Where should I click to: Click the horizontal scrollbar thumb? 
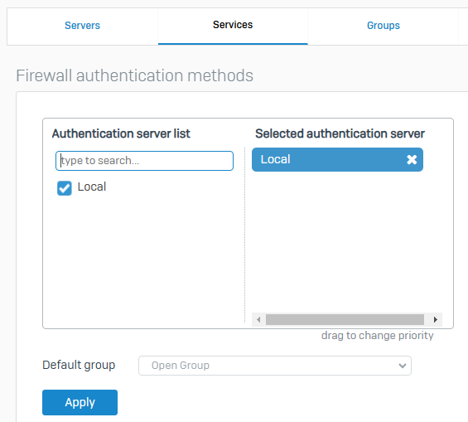345,319
